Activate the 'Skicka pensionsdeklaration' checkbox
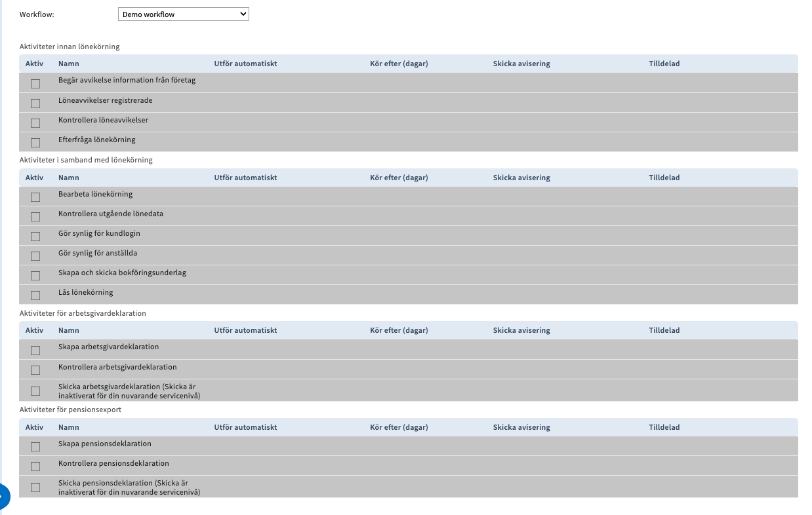Screen dimensions: 812x515 [35, 487]
